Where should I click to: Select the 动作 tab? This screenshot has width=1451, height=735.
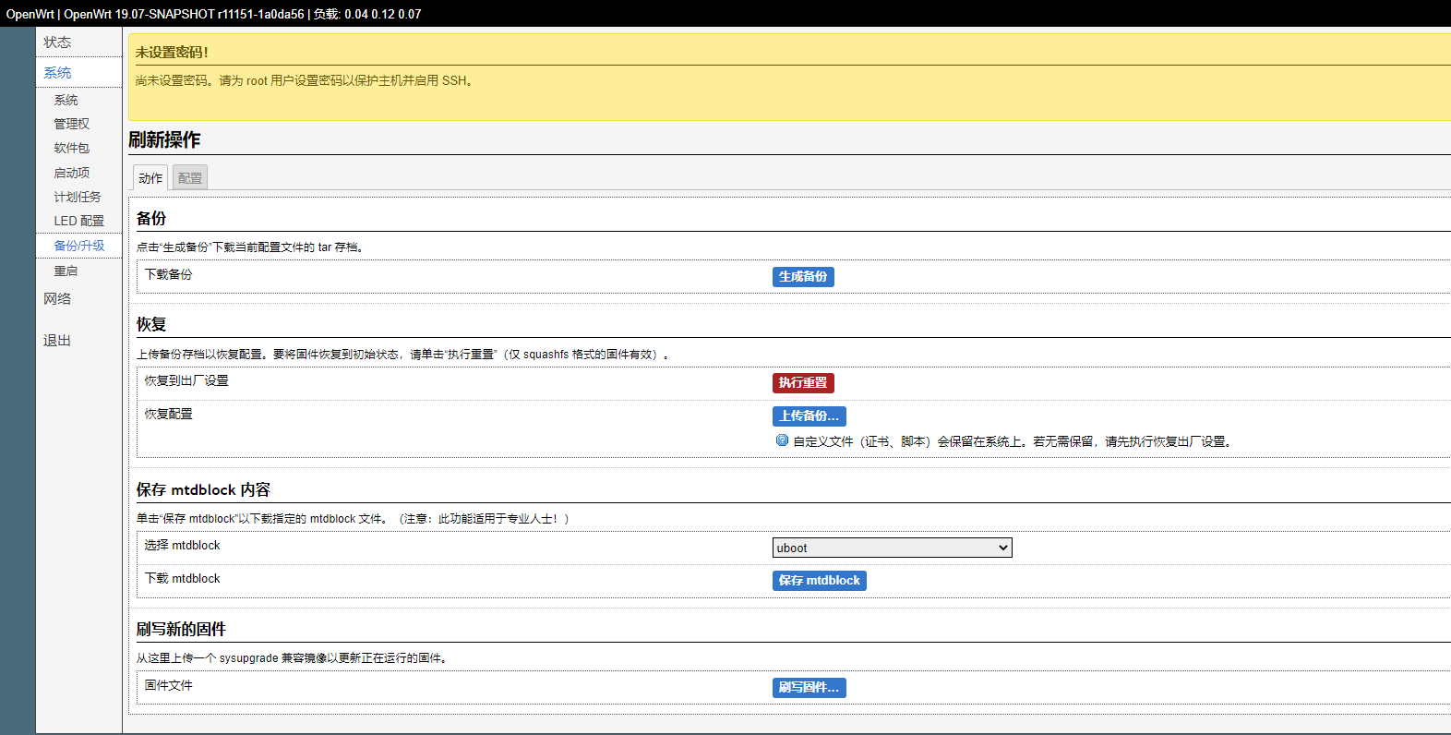150,177
